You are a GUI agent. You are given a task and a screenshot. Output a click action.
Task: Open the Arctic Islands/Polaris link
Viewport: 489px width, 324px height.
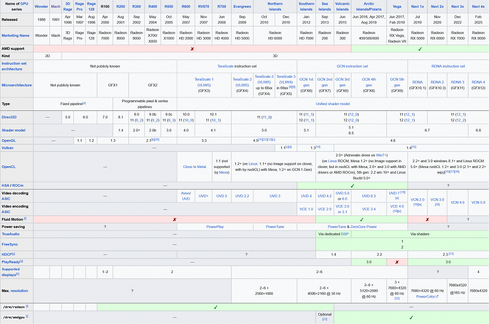click(x=369, y=7)
